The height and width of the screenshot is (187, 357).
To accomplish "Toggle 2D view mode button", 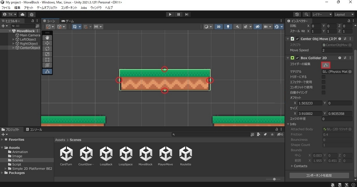I will click(219, 27).
